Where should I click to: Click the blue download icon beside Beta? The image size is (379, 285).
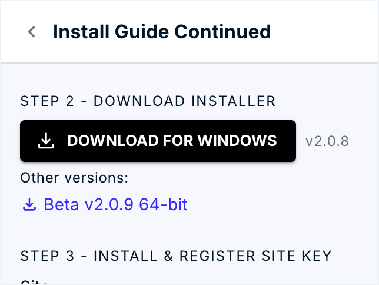coord(29,204)
